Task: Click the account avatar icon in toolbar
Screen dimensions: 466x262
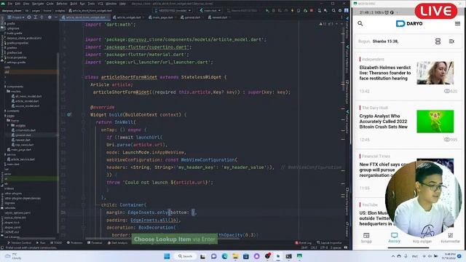Action: 347,10
